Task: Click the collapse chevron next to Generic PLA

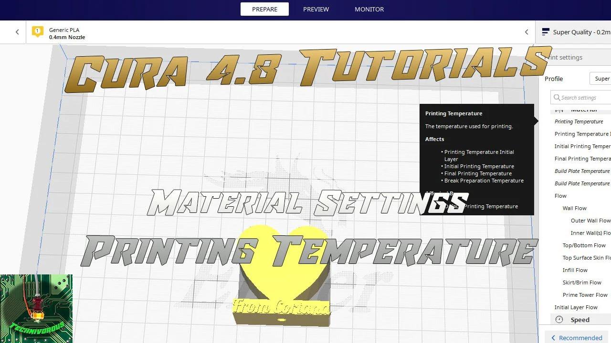Action: 527,32
